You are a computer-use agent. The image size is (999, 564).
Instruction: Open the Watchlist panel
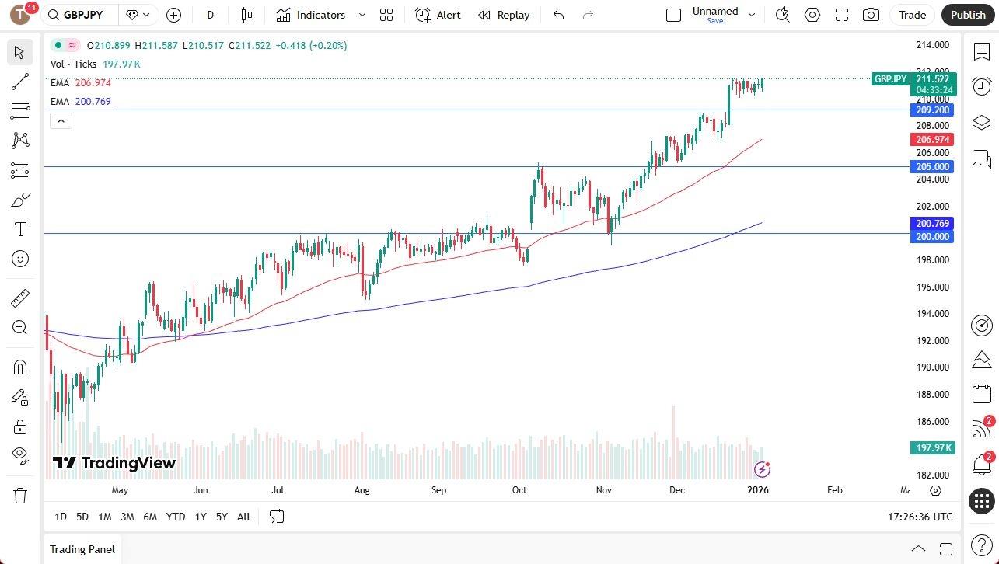point(981,51)
